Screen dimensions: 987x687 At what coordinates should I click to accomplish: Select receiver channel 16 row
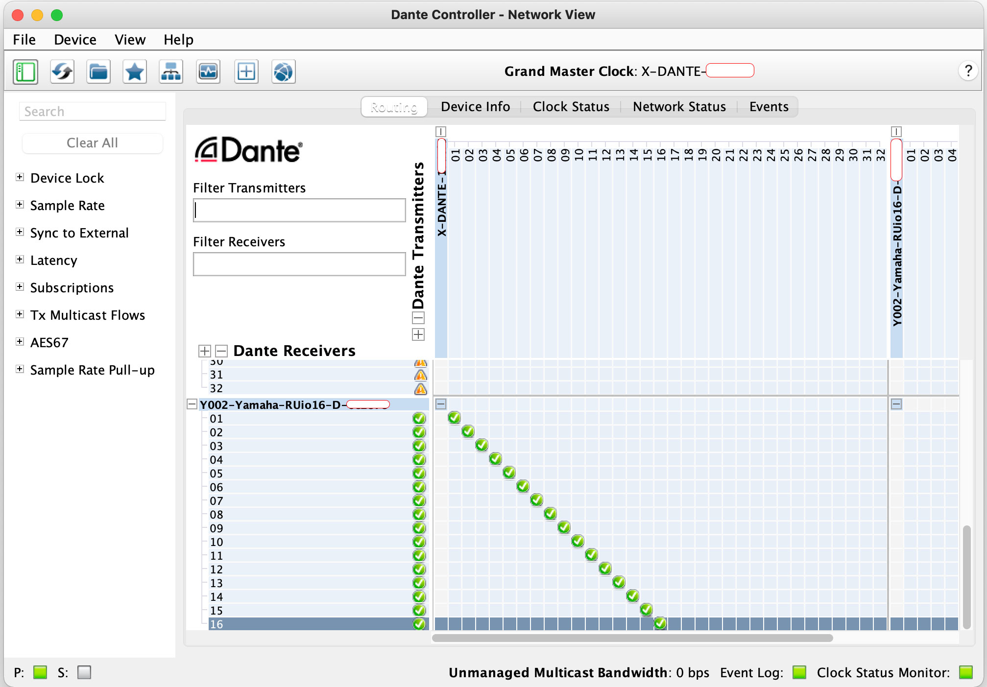tap(318, 624)
